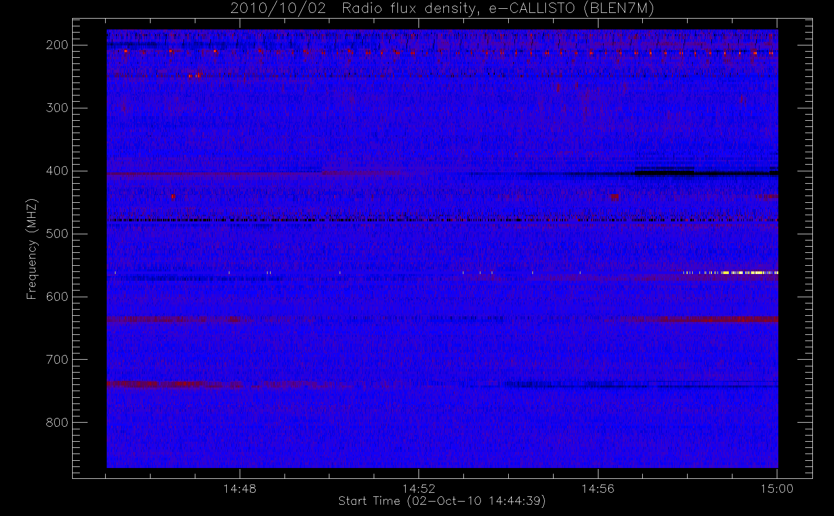Click the 'Start Time (02-Oct-10 14:44:39)' label
Viewport: 834px width, 516px height.
pos(442,501)
